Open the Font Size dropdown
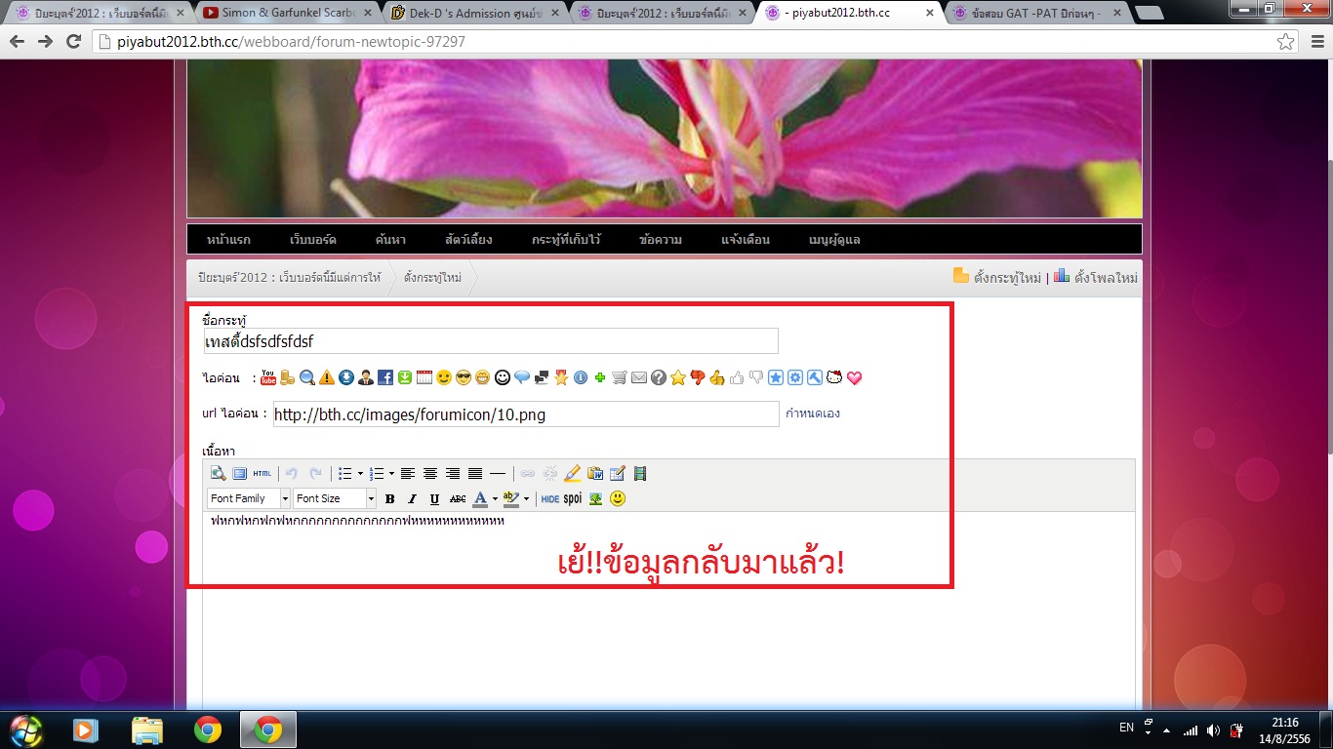This screenshot has width=1333, height=749. (335, 498)
